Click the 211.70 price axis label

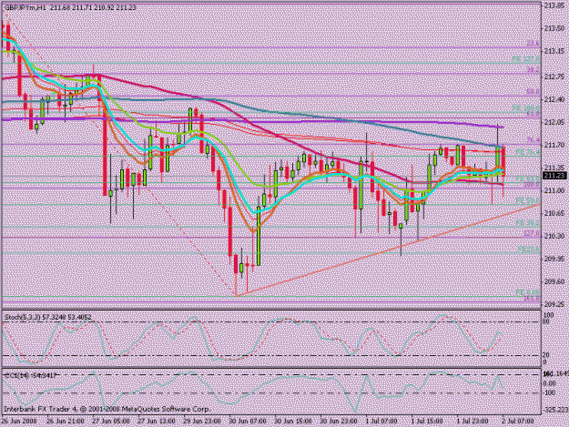click(554, 145)
